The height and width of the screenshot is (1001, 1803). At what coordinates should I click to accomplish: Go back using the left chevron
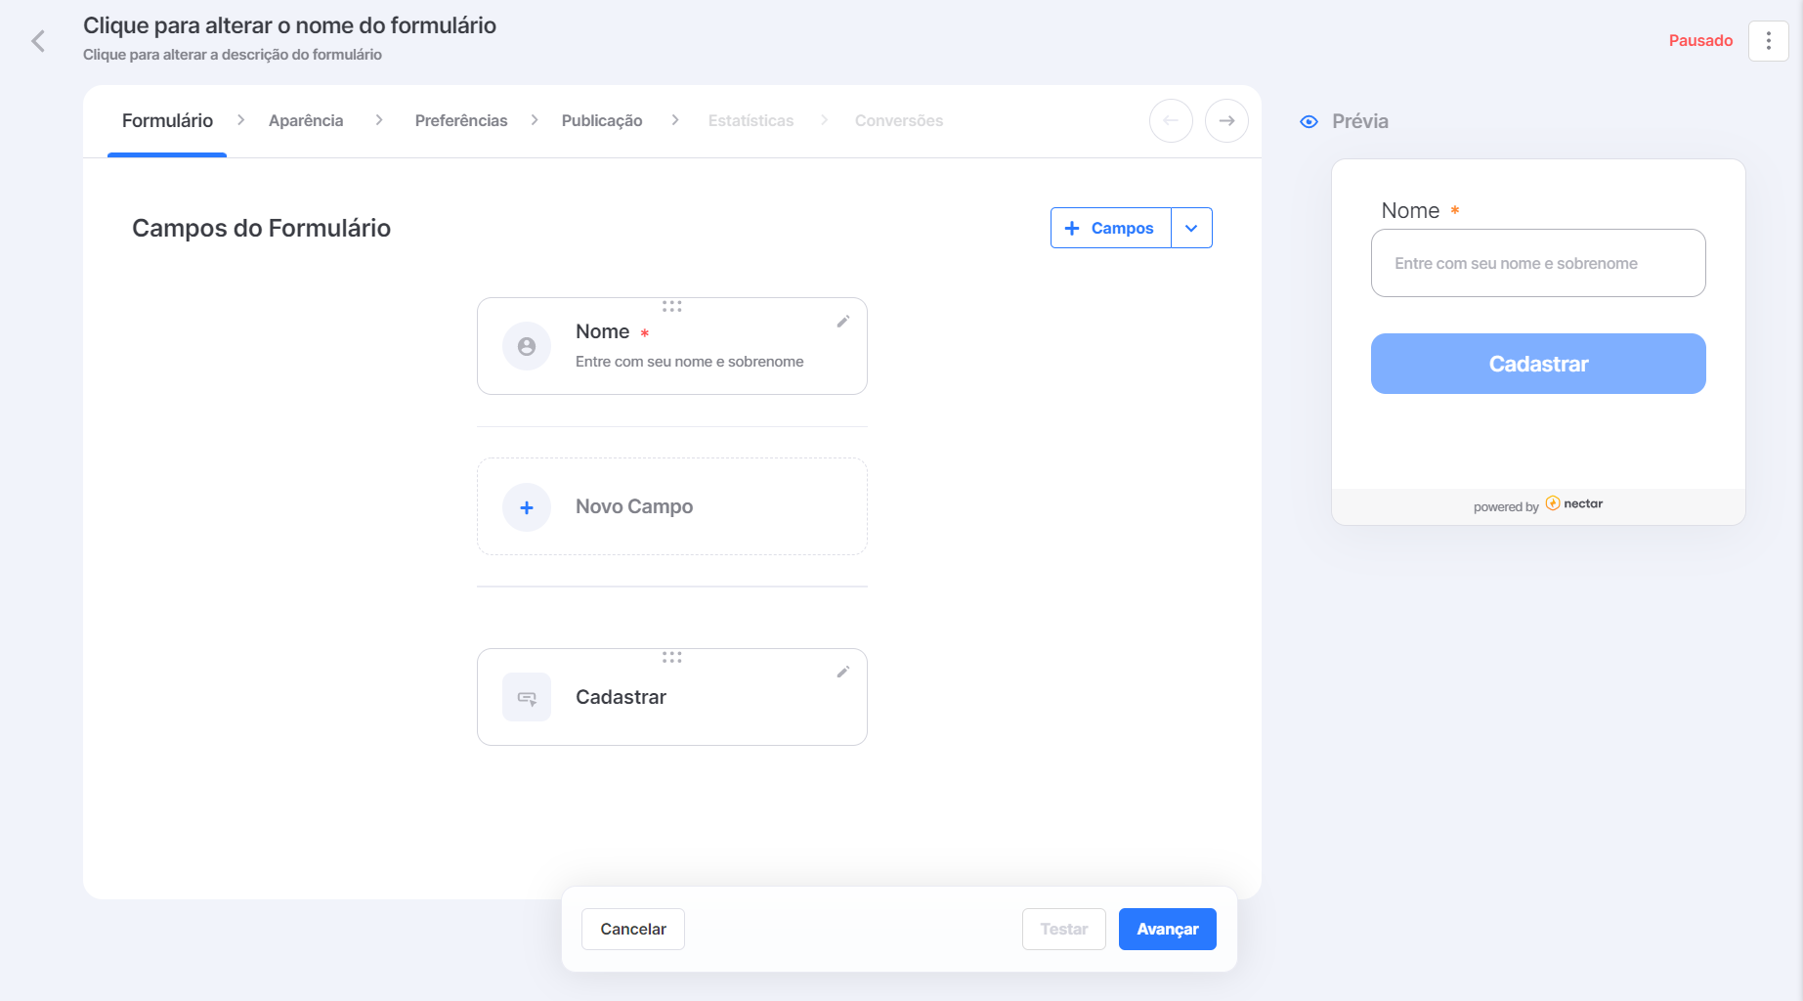pos(38,41)
